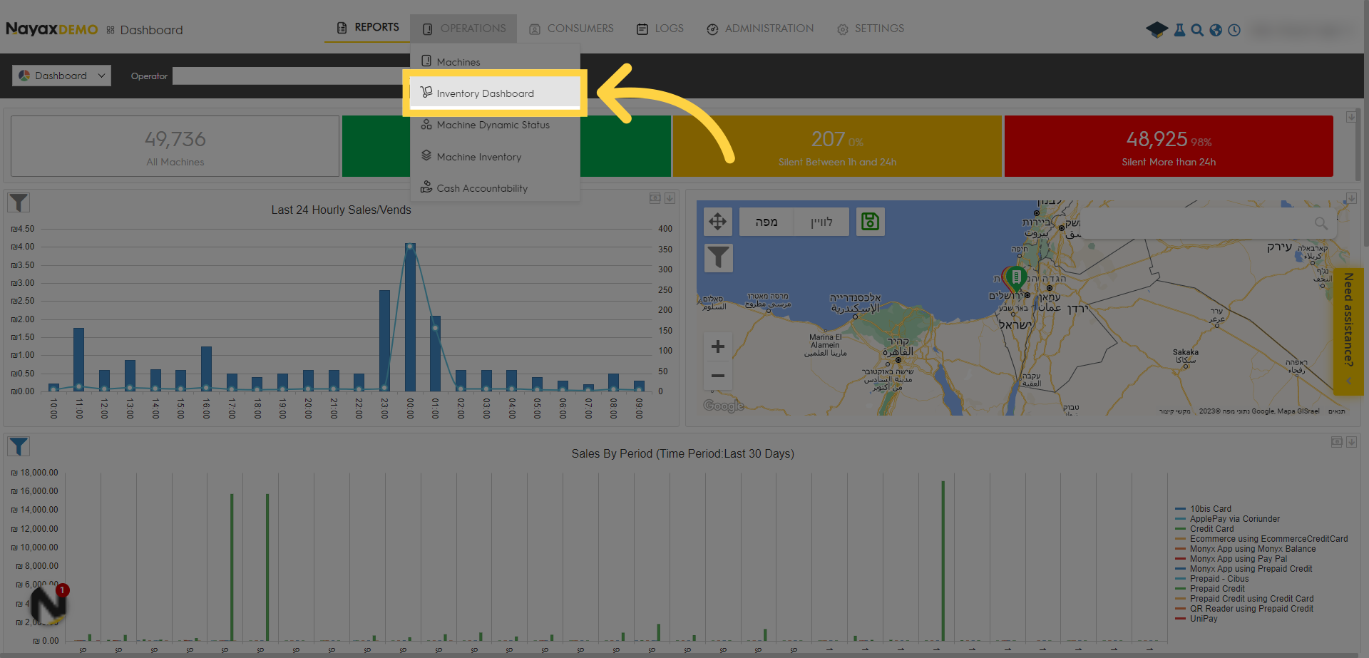The height and width of the screenshot is (658, 1369).
Task: Select Machine Inventory menu entry
Action: 495,157
